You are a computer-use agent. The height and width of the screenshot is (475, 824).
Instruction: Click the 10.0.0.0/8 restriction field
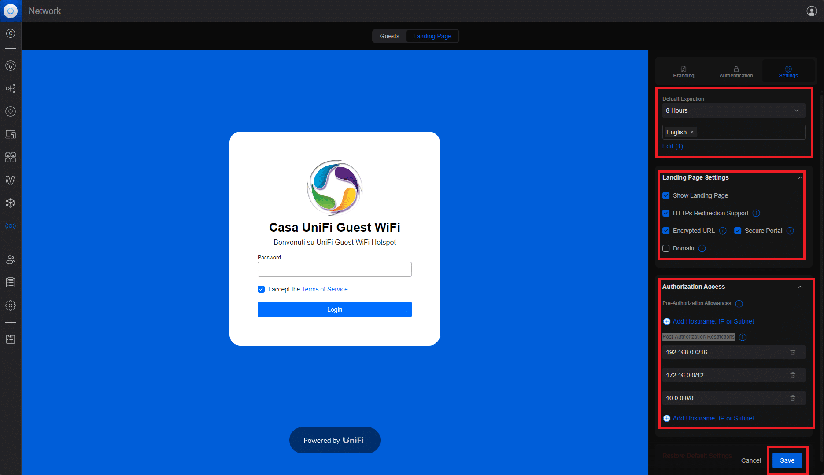tap(734, 398)
